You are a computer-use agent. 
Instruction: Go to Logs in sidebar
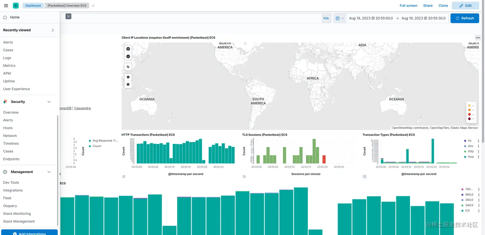tap(7, 58)
